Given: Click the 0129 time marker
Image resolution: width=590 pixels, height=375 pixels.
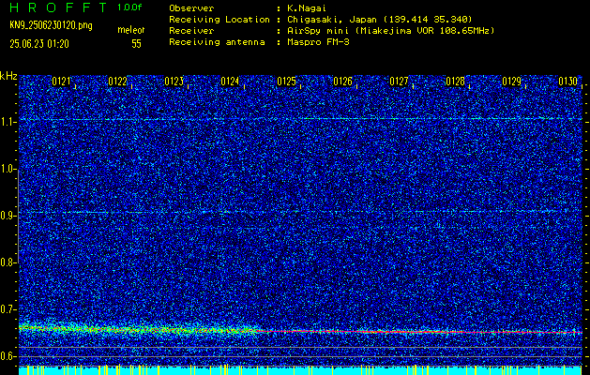Looking at the screenshot, I should tap(512, 82).
